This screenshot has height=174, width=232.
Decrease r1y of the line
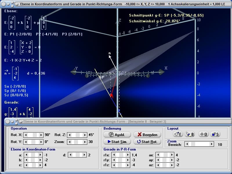click(x=114, y=160)
